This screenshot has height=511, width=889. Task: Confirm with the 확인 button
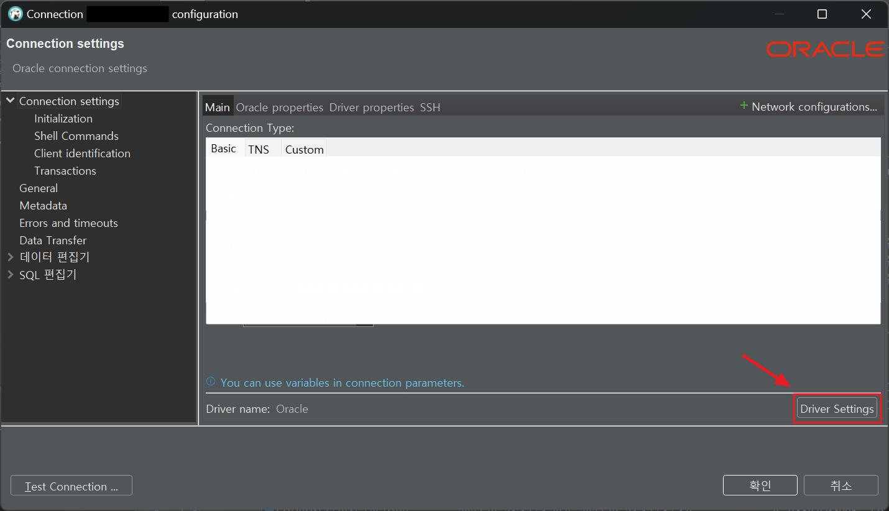[760, 486]
